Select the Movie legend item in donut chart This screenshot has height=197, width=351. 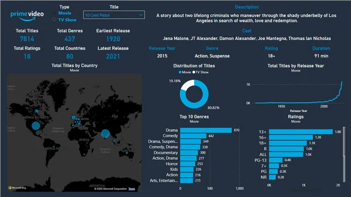[x=185, y=72]
